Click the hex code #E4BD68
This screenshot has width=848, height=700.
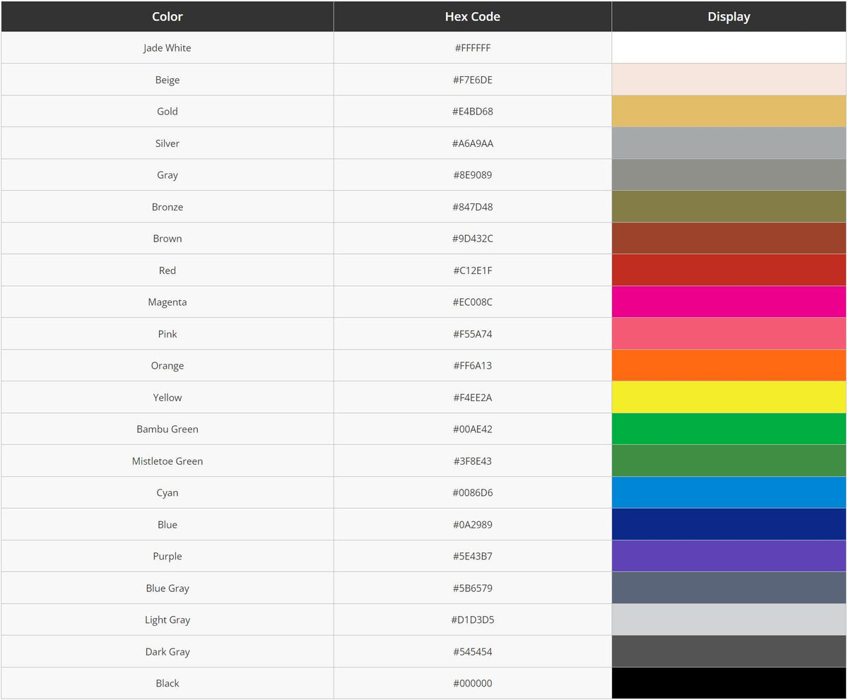pyautogui.click(x=473, y=112)
